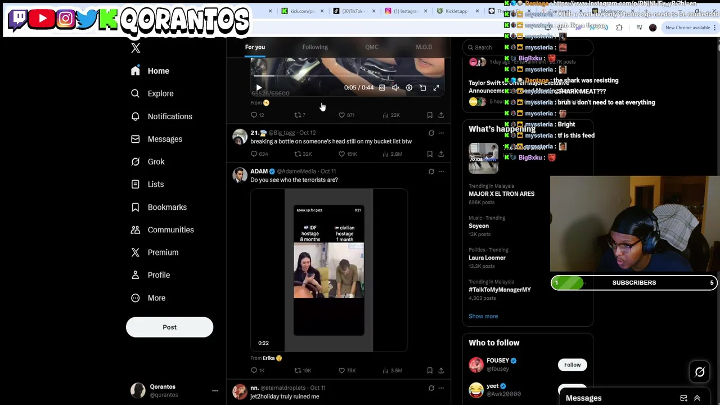The height and width of the screenshot is (405, 720).
Task: Click the Post button
Action: [x=169, y=327]
